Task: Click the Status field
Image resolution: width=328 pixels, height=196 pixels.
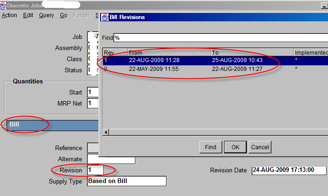Action: pyautogui.click(x=93, y=70)
